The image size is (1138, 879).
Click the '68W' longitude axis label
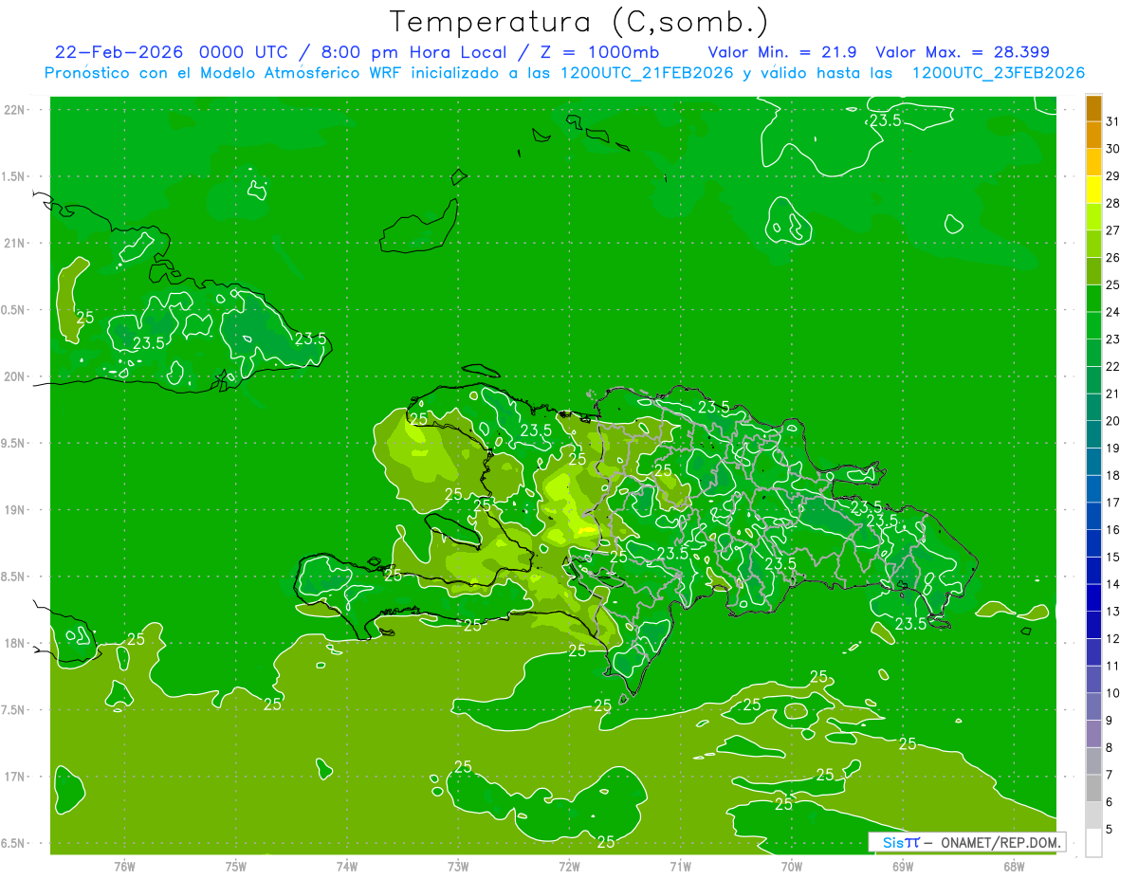(x=1014, y=866)
